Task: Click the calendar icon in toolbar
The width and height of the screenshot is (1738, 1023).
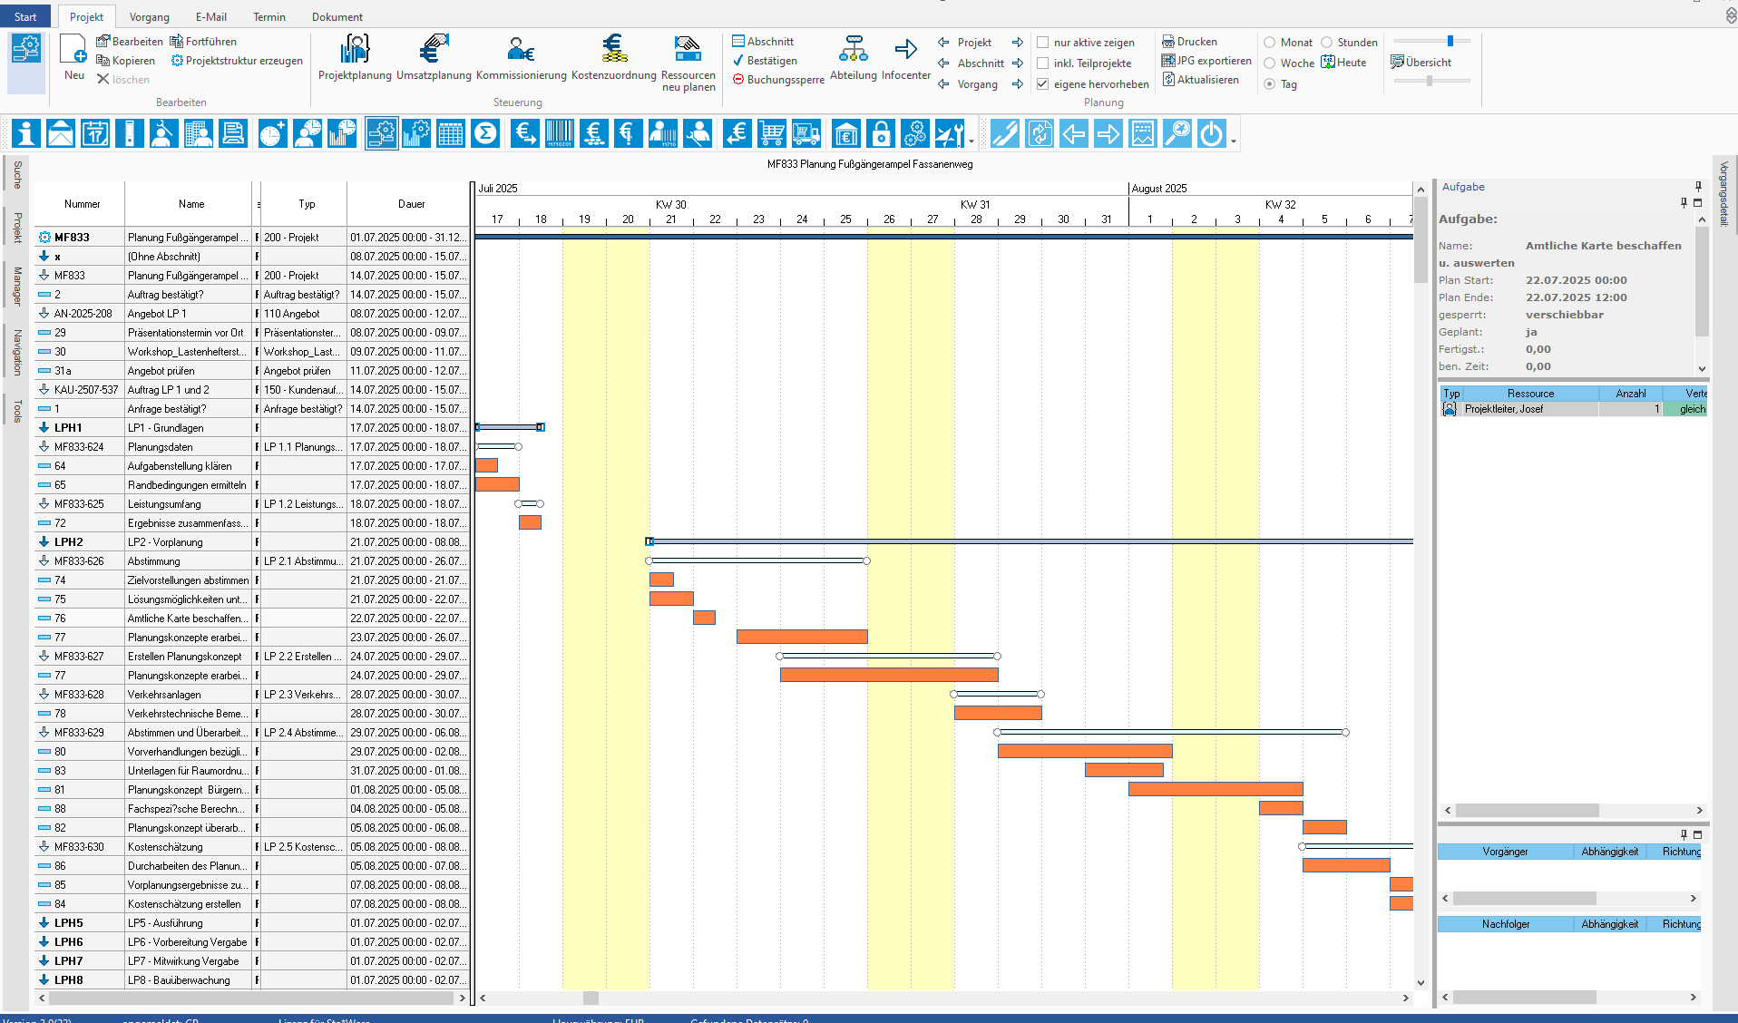Action: pos(95,134)
